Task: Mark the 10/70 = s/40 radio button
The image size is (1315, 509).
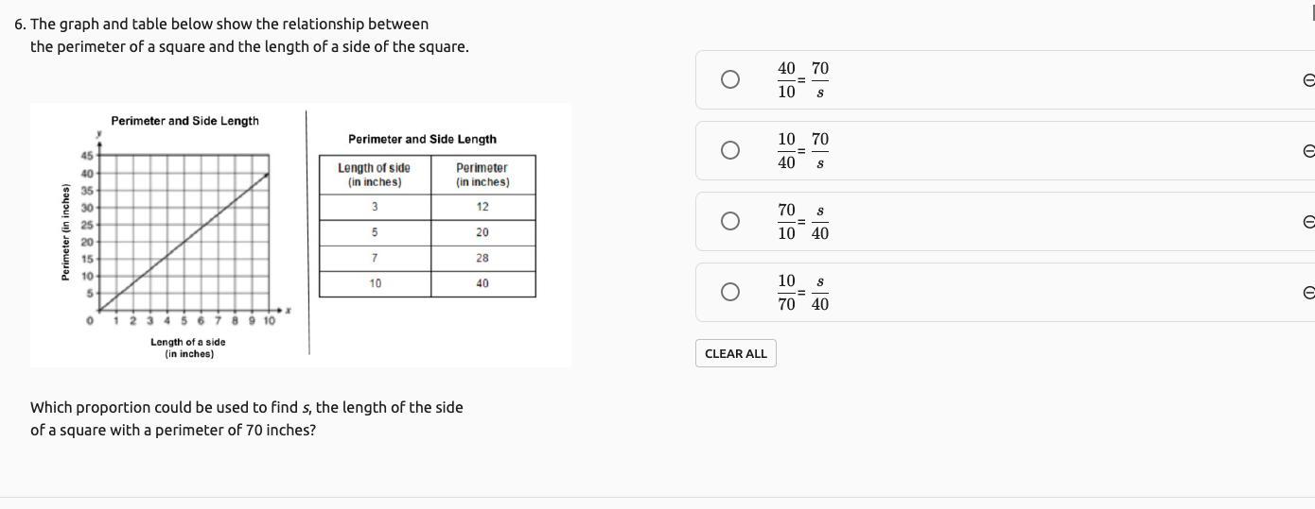Action: click(x=729, y=292)
